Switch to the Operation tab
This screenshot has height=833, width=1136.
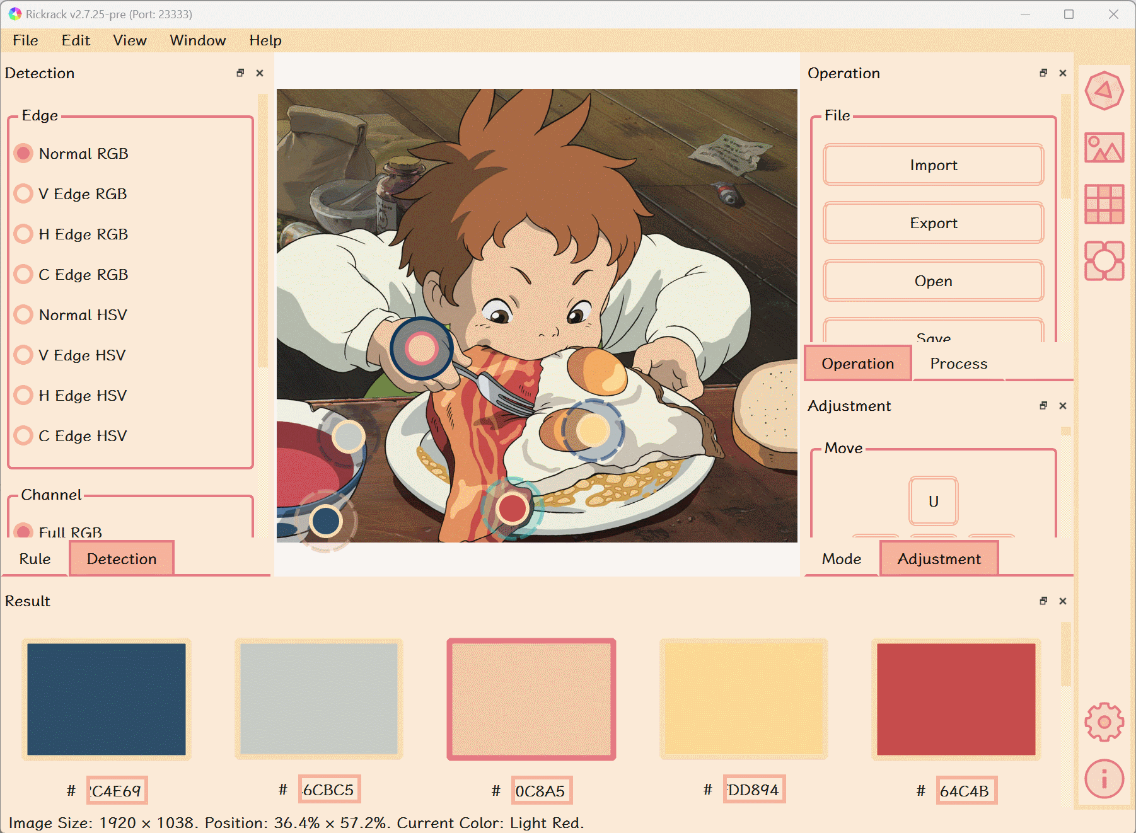coord(858,364)
